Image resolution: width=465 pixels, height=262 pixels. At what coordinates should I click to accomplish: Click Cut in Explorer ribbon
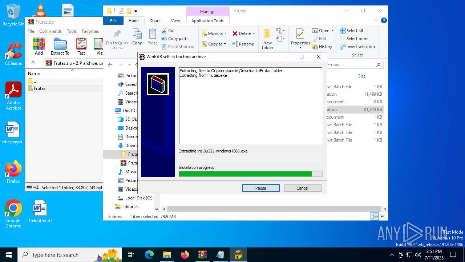(x=168, y=31)
